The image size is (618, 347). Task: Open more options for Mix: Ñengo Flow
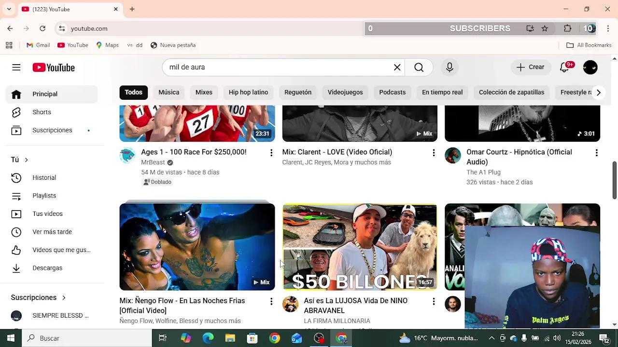coord(271,302)
